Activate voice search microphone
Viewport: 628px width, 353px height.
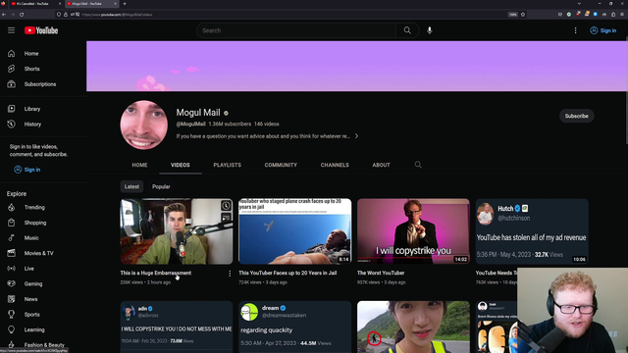tap(430, 30)
